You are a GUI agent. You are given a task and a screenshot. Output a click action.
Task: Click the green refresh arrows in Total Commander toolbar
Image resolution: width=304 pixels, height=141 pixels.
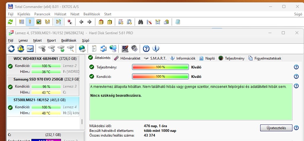10,22
